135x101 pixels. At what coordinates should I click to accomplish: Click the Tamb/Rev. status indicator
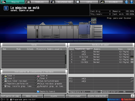coord(128,99)
